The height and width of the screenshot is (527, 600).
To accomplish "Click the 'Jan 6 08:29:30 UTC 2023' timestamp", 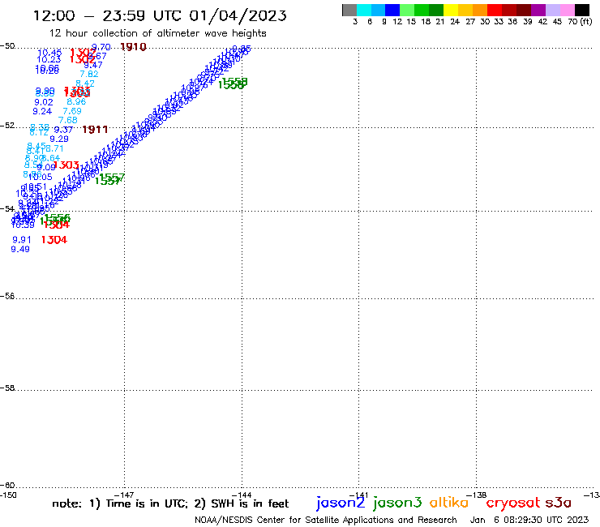I will pyautogui.click(x=529, y=520).
